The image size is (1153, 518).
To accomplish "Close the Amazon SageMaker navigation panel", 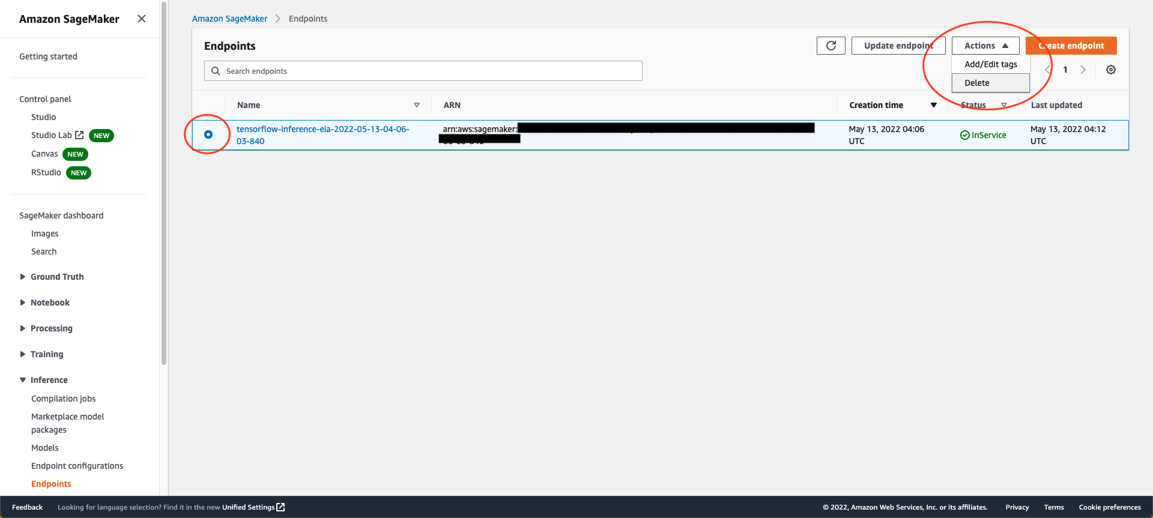I will click(x=142, y=19).
